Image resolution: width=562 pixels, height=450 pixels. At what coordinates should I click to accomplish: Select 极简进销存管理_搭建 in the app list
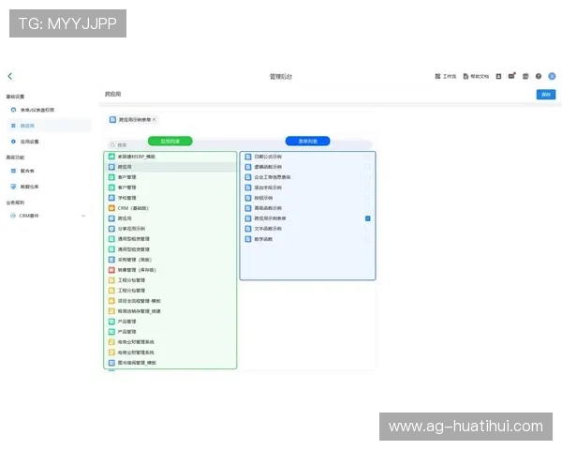[170, 311]
